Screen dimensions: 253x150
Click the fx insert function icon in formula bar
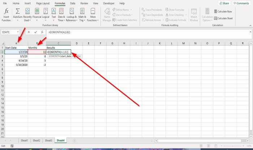click(x=42, y=32)
